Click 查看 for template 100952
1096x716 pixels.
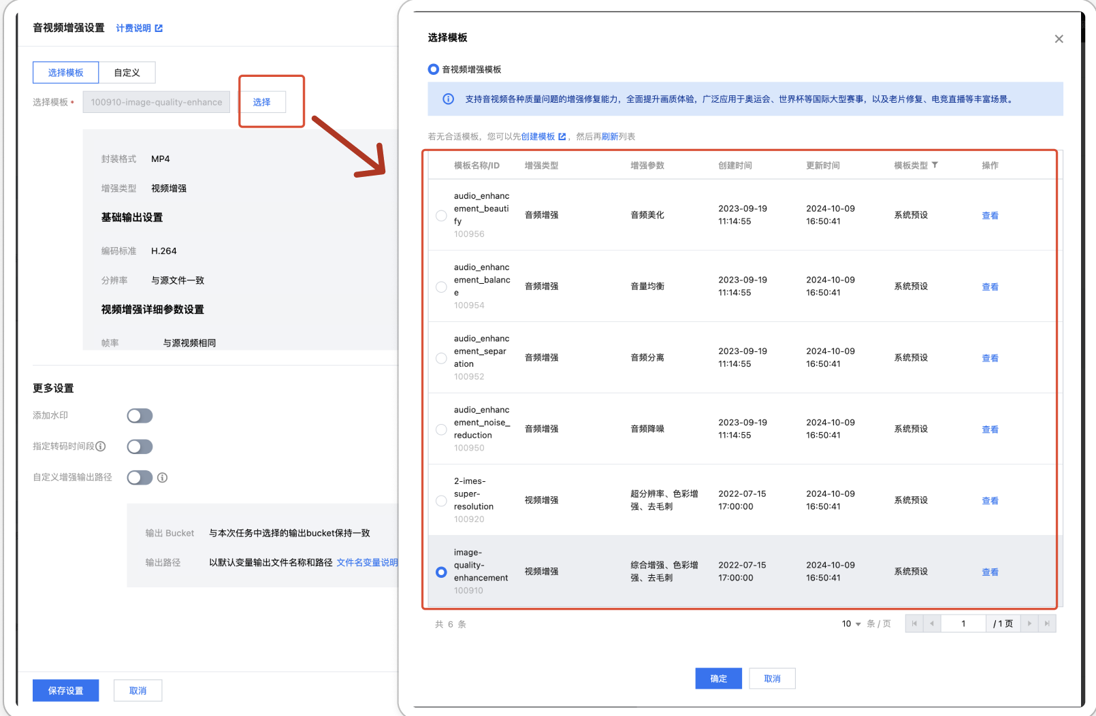pyautogui.click(x=990, y=359)
